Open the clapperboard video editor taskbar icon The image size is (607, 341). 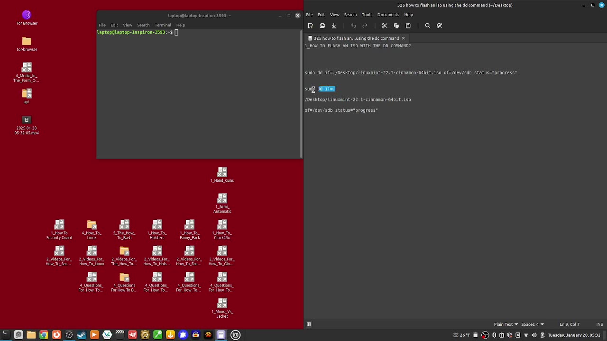[x=120, y=335]
